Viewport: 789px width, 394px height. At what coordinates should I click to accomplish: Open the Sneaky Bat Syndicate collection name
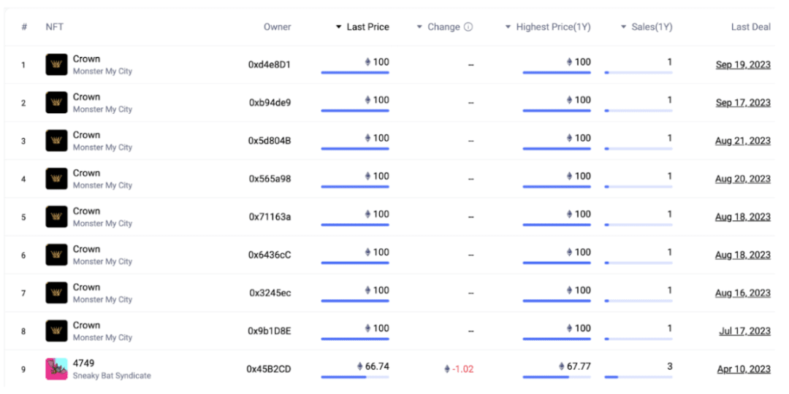coord(112,376)
